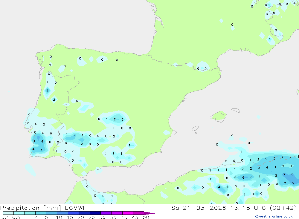
Task: Select the 30–35 mm legend color swatch
Action: tap(106, 213)
